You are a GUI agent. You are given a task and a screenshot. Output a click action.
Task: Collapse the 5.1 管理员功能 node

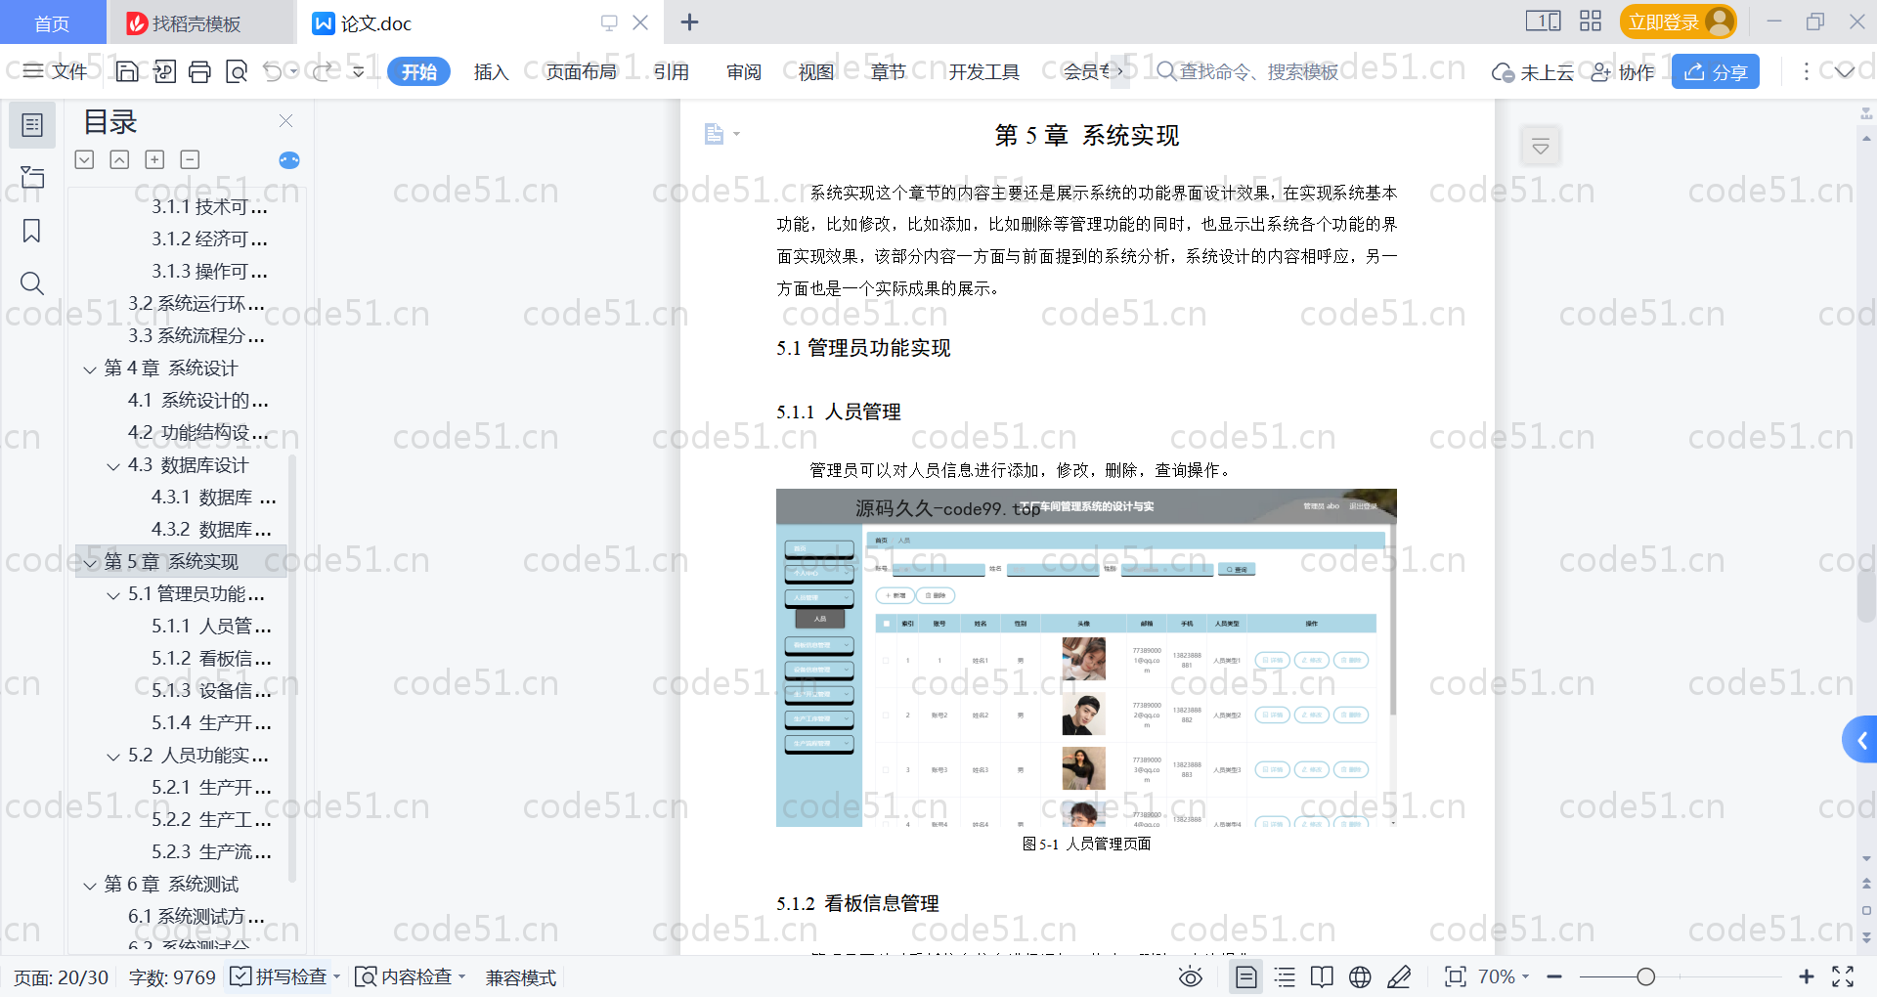(113, 595)
